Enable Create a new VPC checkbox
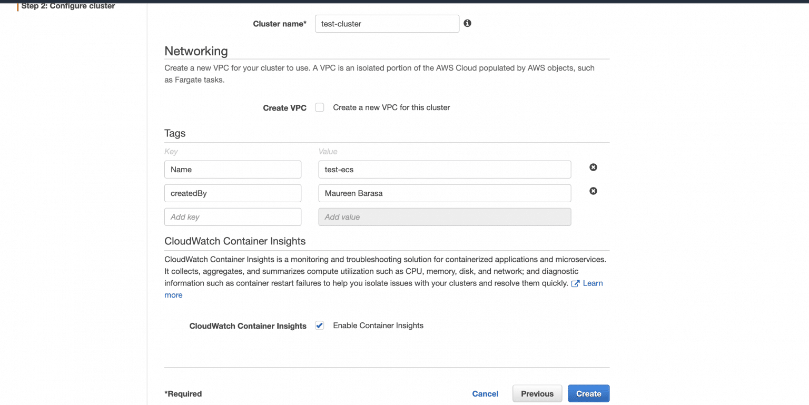This screenshot has width=809, height=405. [x=320, y=107]
